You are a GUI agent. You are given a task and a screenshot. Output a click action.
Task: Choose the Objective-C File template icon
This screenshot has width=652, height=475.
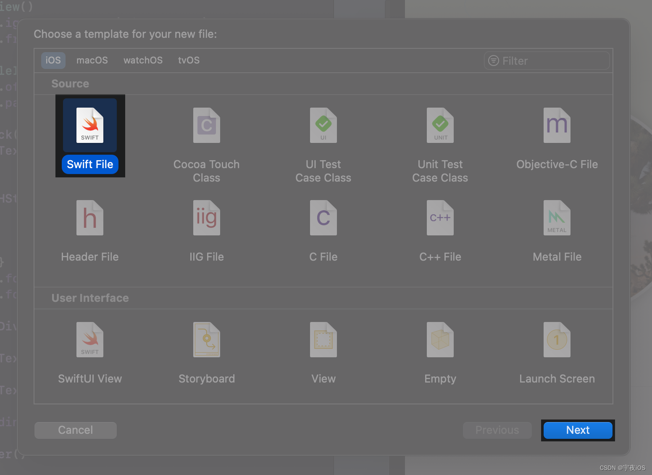click(557, 125)
